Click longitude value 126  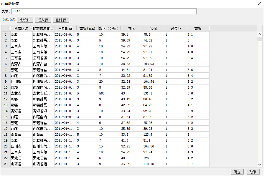[154, 158]
